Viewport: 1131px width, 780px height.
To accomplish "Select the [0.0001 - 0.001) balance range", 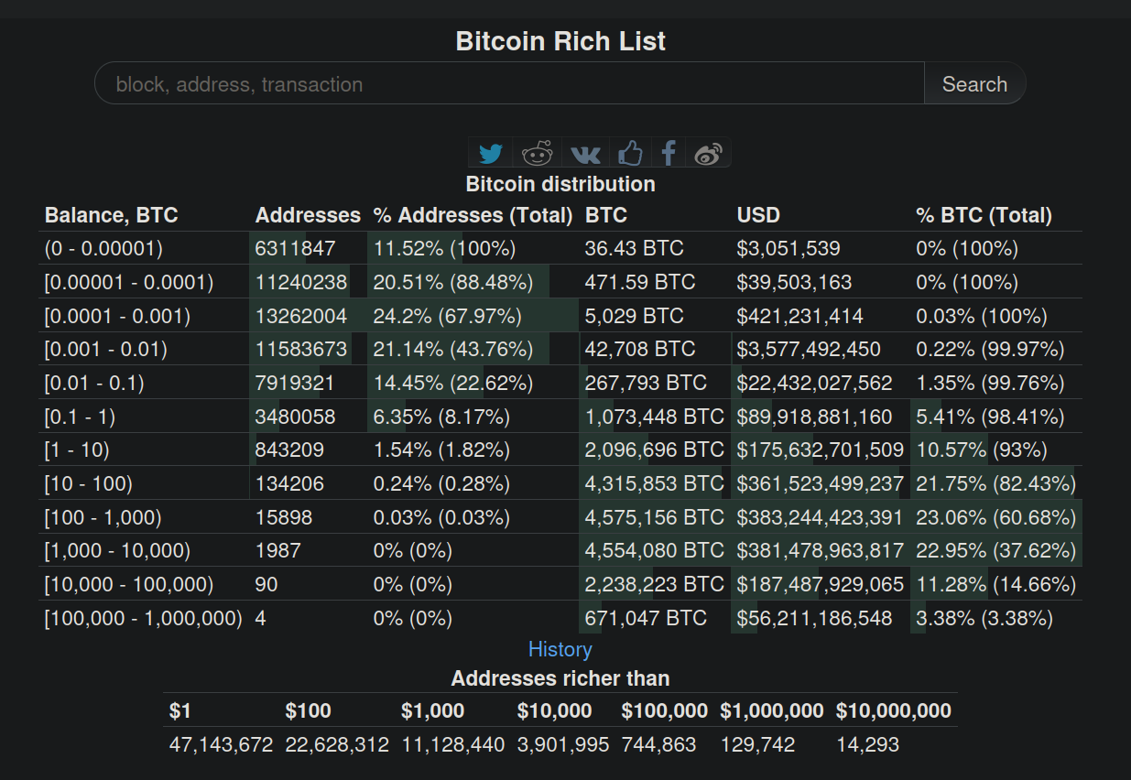I will coord(117,316).
